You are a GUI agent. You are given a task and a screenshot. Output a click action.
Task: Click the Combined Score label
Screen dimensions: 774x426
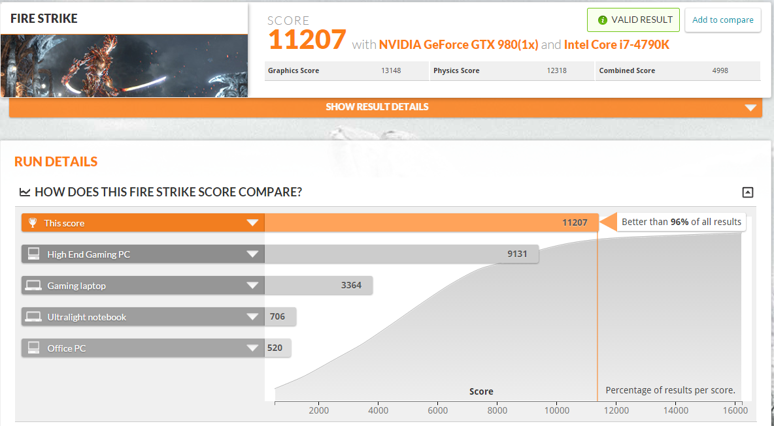click(x=627, y=70)
